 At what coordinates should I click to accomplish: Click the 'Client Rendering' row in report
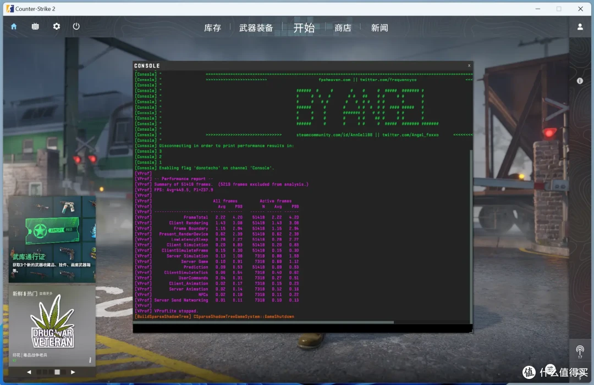pos(217,223)
